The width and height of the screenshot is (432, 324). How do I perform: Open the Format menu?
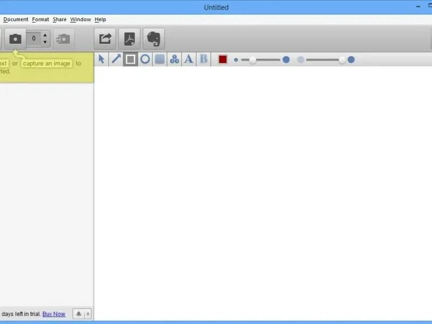click(40, 19)
